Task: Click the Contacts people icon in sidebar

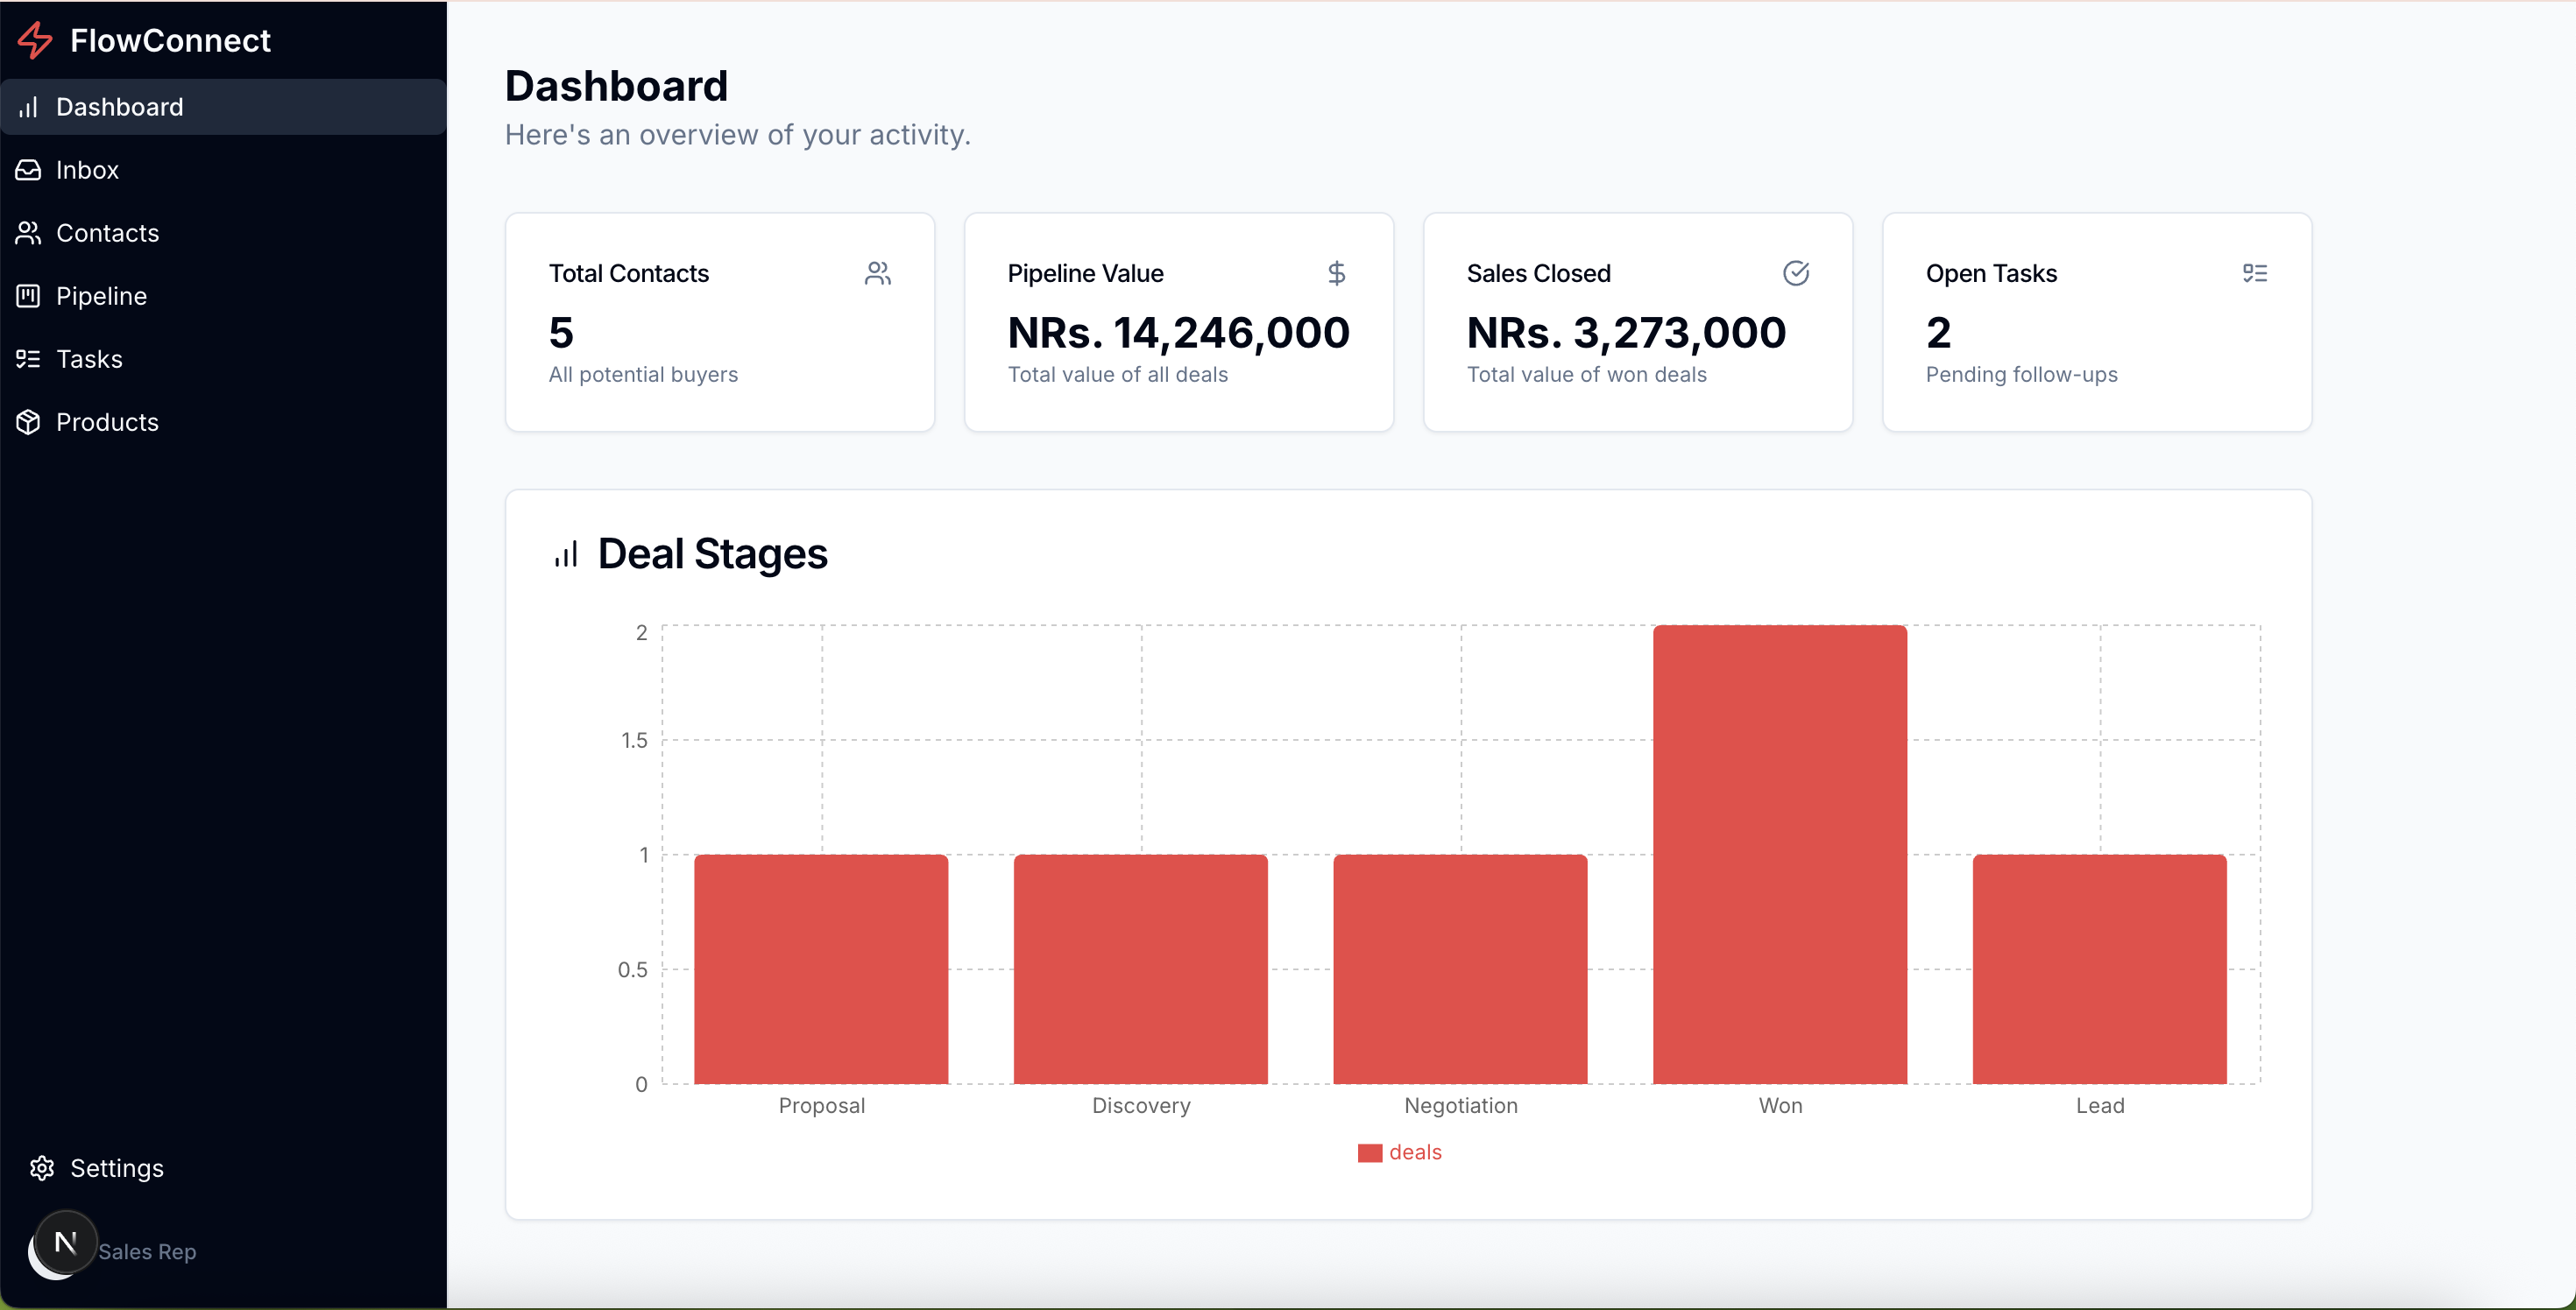Action: [x=28, y=233]
